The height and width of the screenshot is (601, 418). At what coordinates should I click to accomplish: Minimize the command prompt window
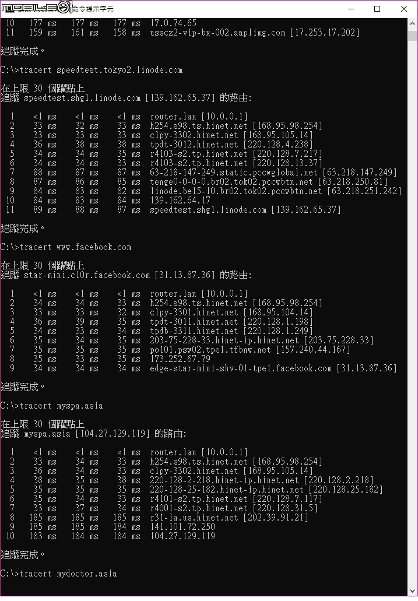click(351, 9)
